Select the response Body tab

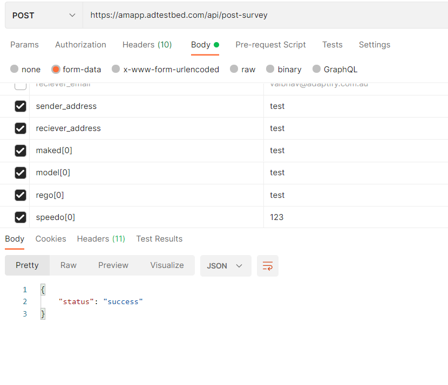[15, 239]
